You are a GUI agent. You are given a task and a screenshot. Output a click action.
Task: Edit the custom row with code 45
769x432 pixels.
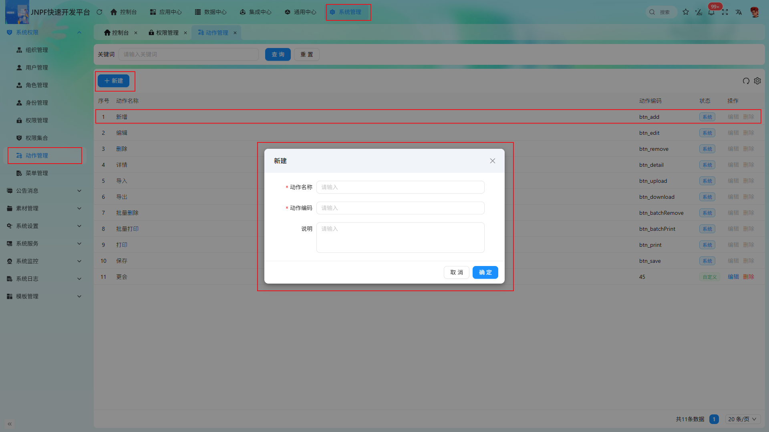pyautogui.click(x=733, y=277)
